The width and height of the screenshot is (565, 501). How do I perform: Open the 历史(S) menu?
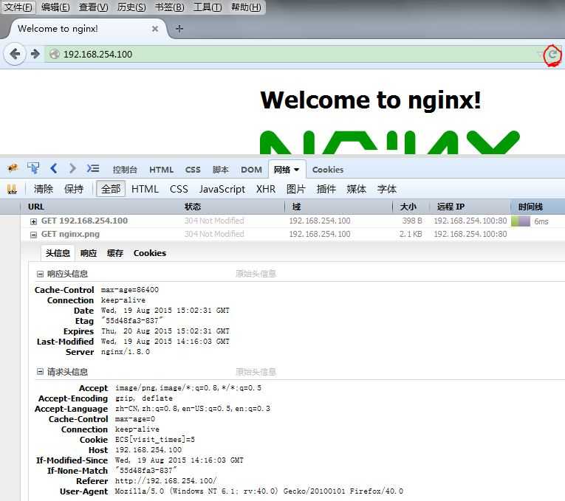click(x=131, y=7)
